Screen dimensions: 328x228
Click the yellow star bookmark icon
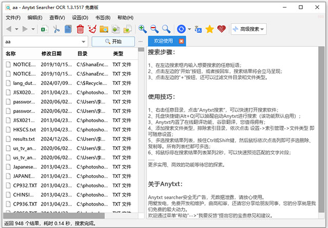tap(210, 29)
